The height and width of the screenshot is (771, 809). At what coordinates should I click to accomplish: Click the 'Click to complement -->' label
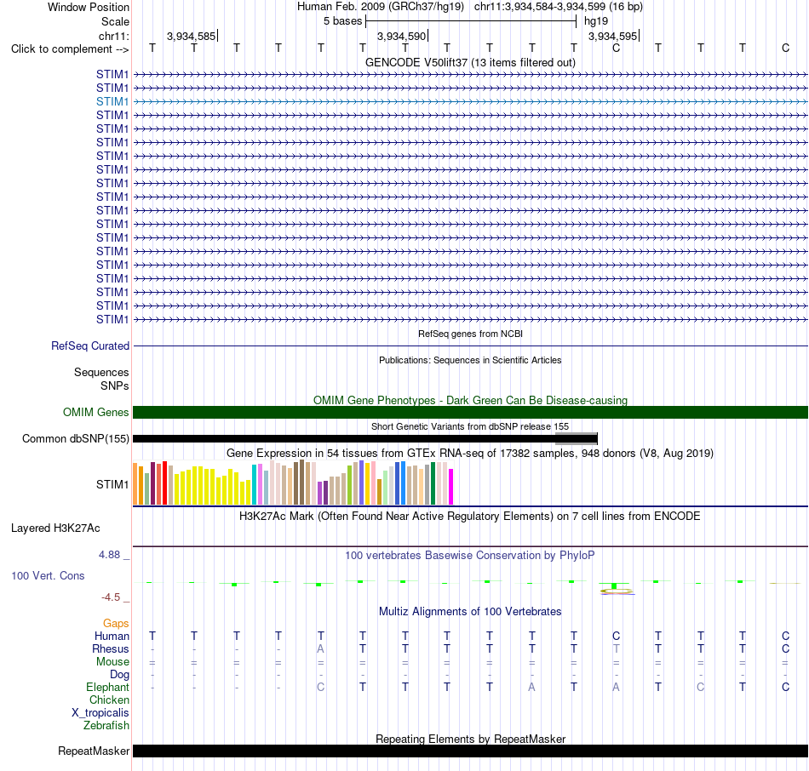(x=70, y=49)
